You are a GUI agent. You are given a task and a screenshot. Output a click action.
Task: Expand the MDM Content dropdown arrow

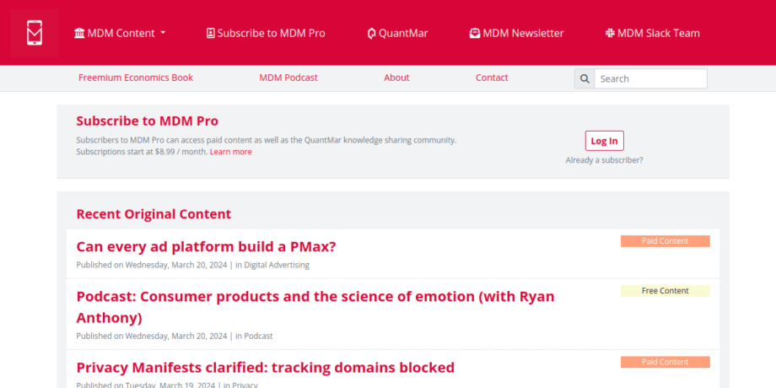163,34
